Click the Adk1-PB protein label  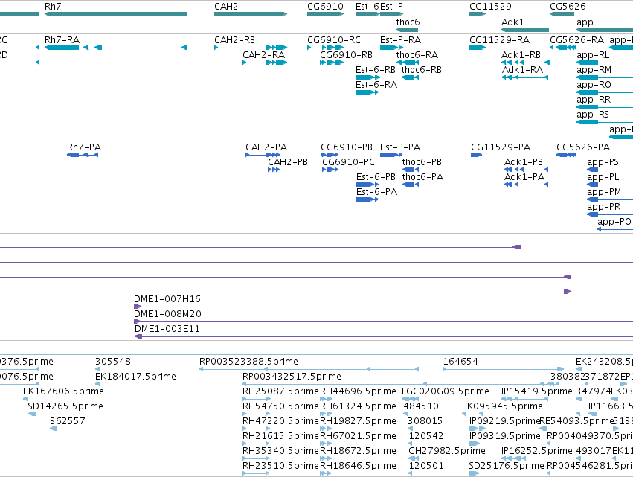click(523, 162)
